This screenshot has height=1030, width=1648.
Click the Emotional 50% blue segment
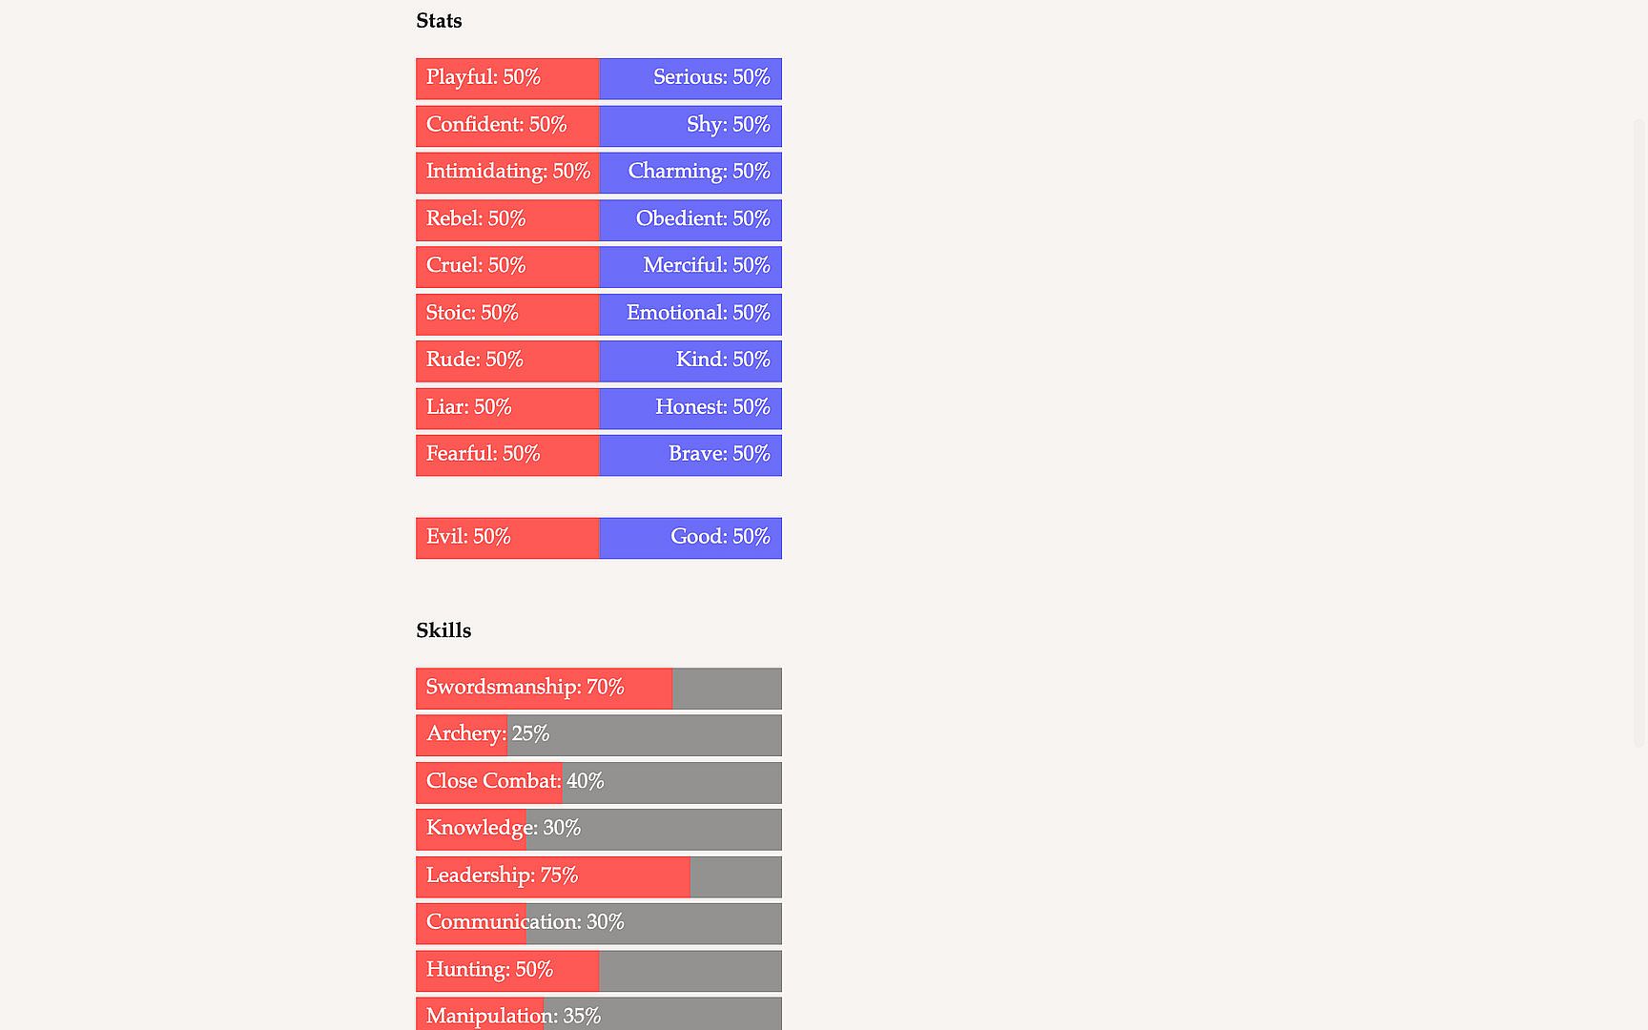690,314
